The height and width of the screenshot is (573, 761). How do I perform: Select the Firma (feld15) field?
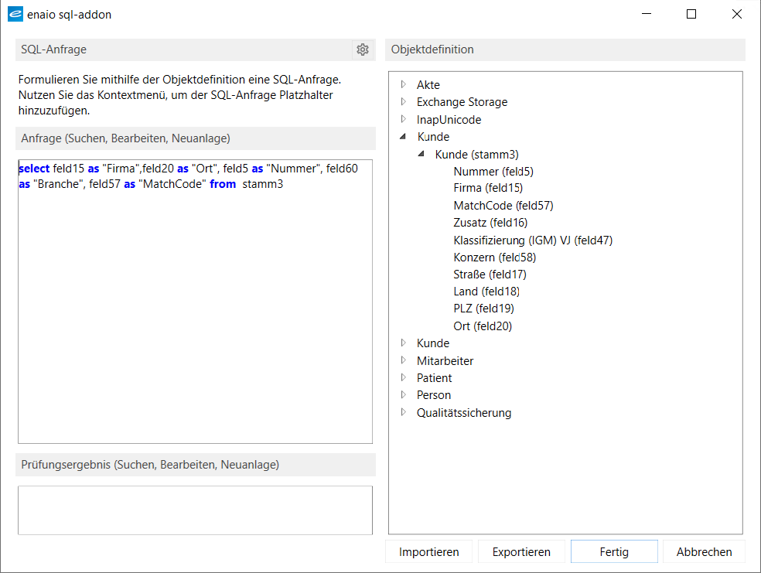488,188
